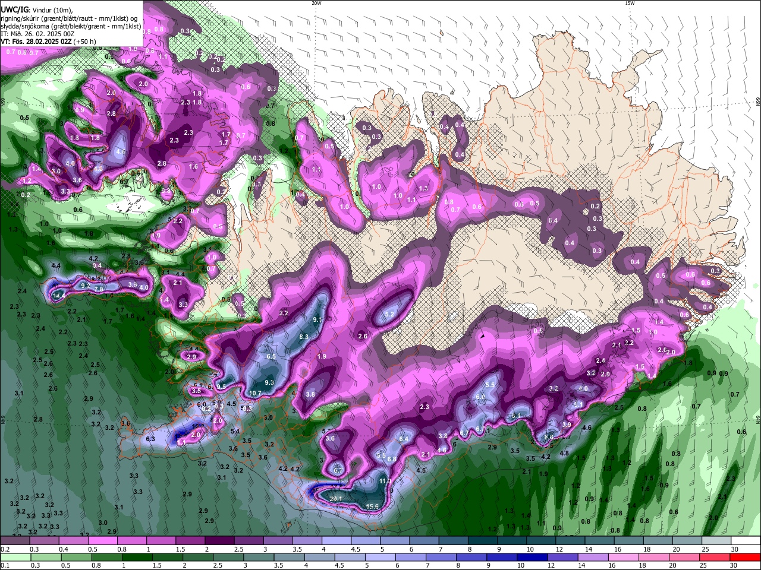Click the '8.3' snowfall value on the map

(x=304, y=337)
